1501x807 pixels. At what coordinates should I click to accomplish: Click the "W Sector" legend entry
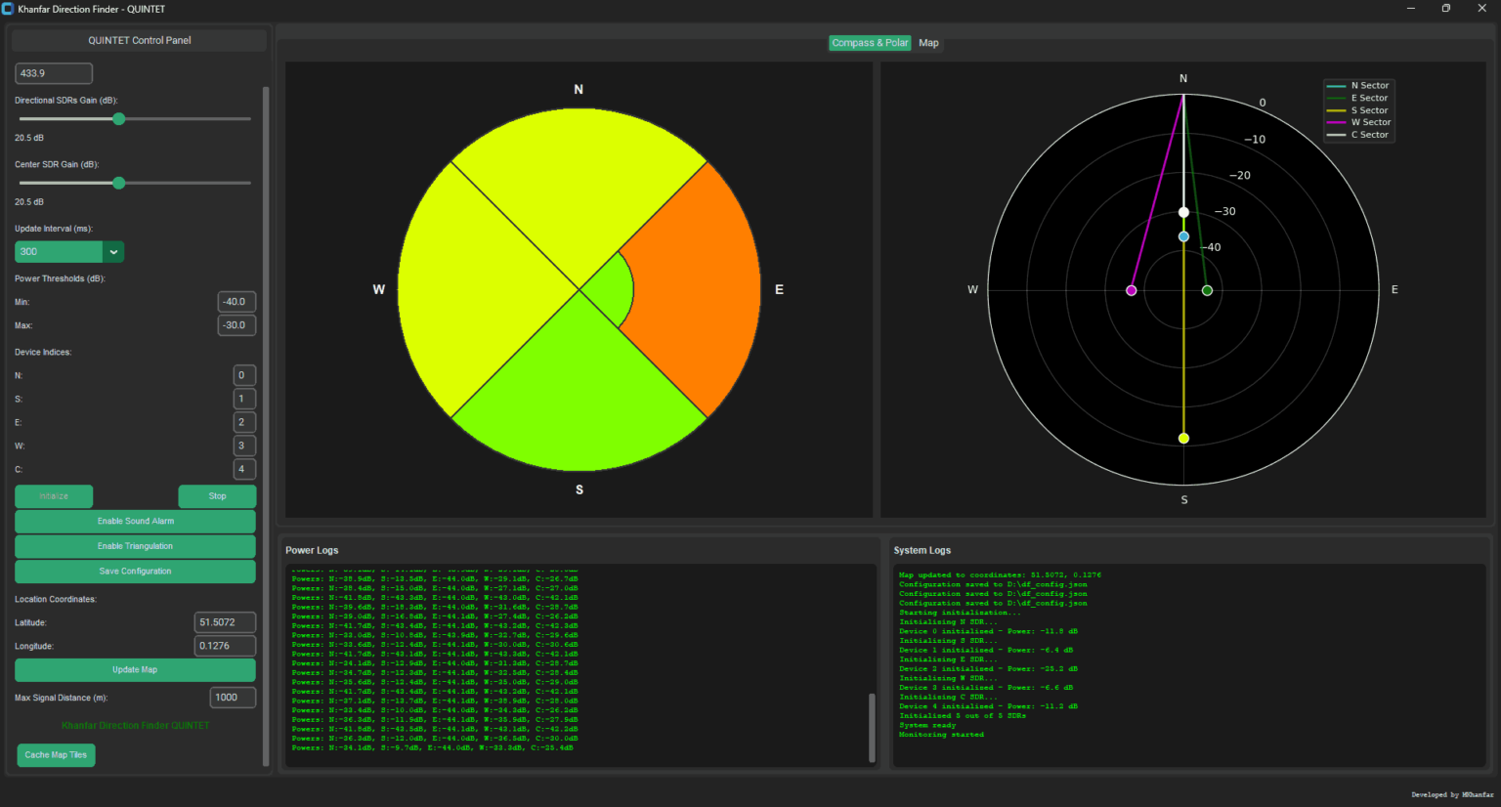click(x=1358, y=122)
